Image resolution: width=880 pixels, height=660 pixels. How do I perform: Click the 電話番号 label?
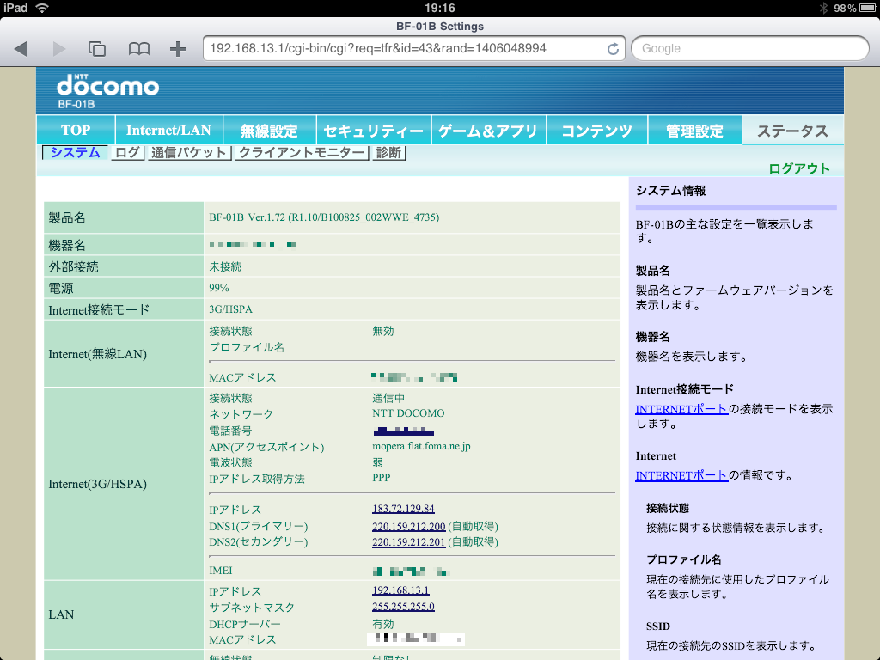click(x=230, y=431)
